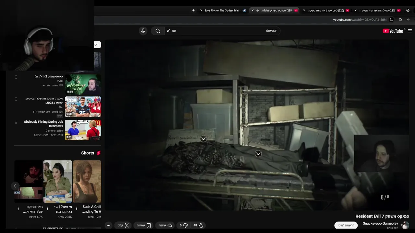Reload the page with refresh icon
This screenshot has height=233, width=415.
click(x=400, y=20)
